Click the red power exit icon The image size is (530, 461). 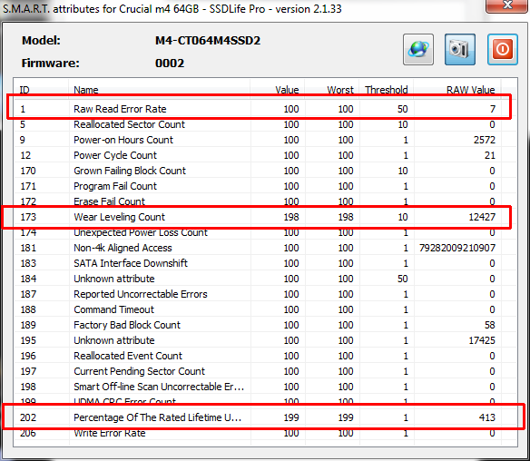click(502, 49)
